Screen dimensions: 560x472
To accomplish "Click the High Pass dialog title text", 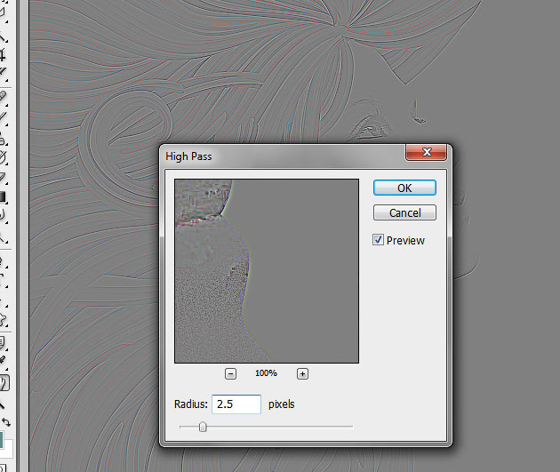I will pyautogui.click(x=188, y=156).
